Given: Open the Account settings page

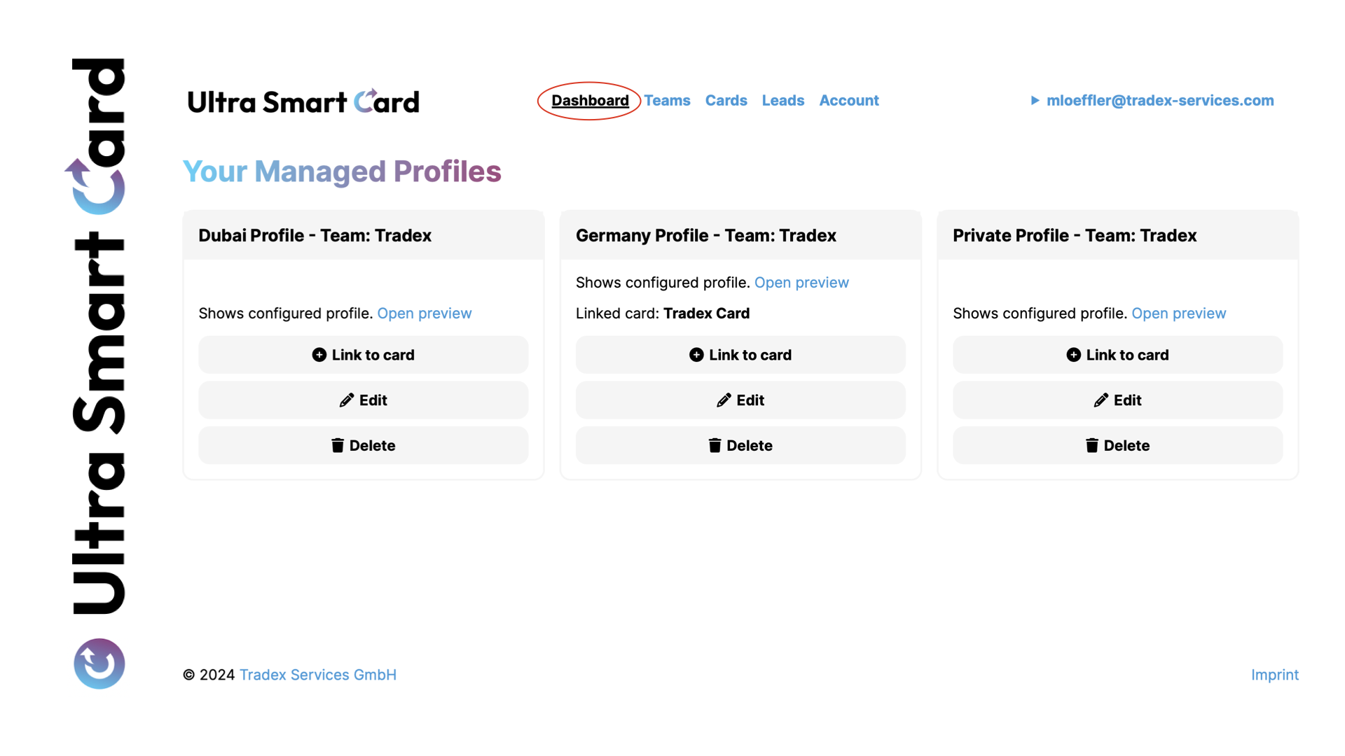Looking at the screenshot, I should [x=848, y=101].
